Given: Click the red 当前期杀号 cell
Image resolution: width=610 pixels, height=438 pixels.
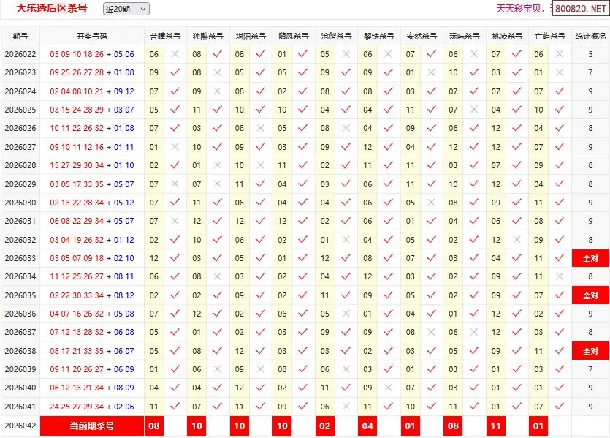Looking at the screenshot, I should click(92, 426).
